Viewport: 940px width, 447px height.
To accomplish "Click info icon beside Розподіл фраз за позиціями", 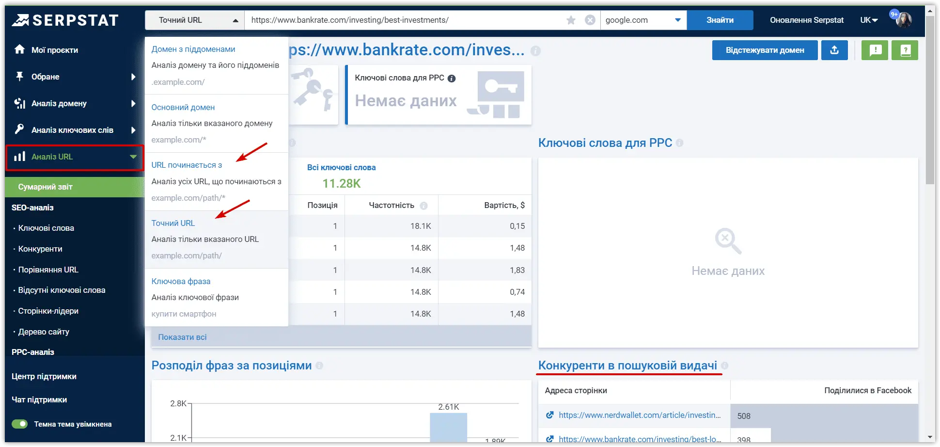I will [x=319, y=366].
